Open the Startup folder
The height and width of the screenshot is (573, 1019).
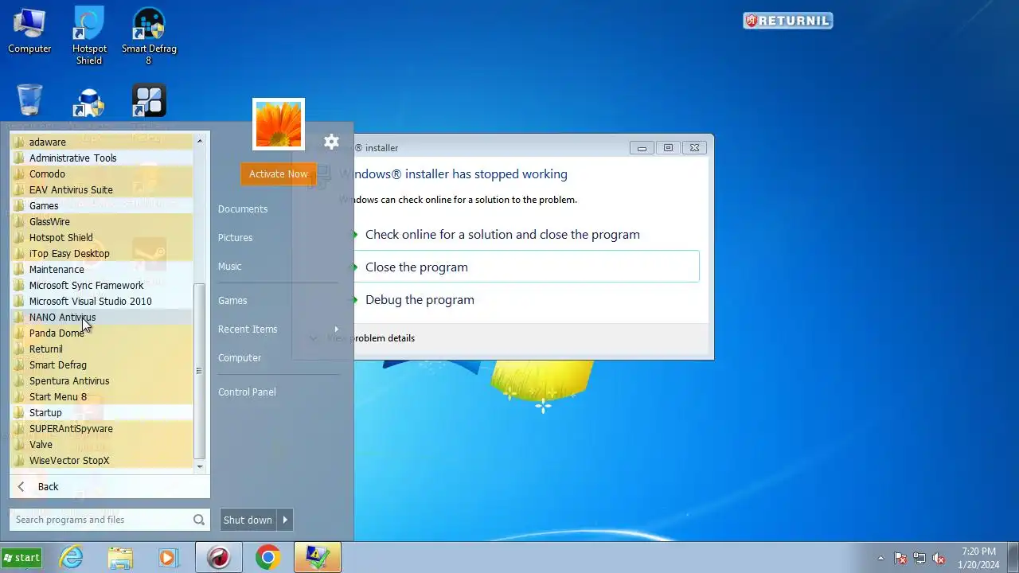[x=101, y=412]
